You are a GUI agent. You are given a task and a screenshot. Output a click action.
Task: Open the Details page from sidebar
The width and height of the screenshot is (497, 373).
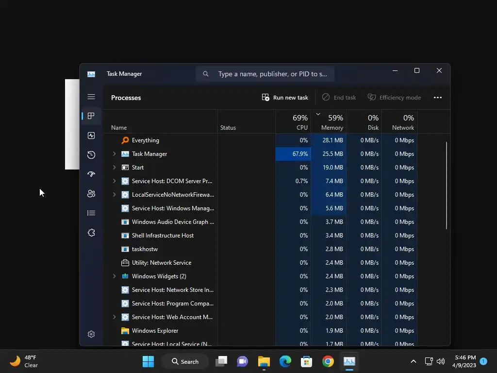click(91, 213)
